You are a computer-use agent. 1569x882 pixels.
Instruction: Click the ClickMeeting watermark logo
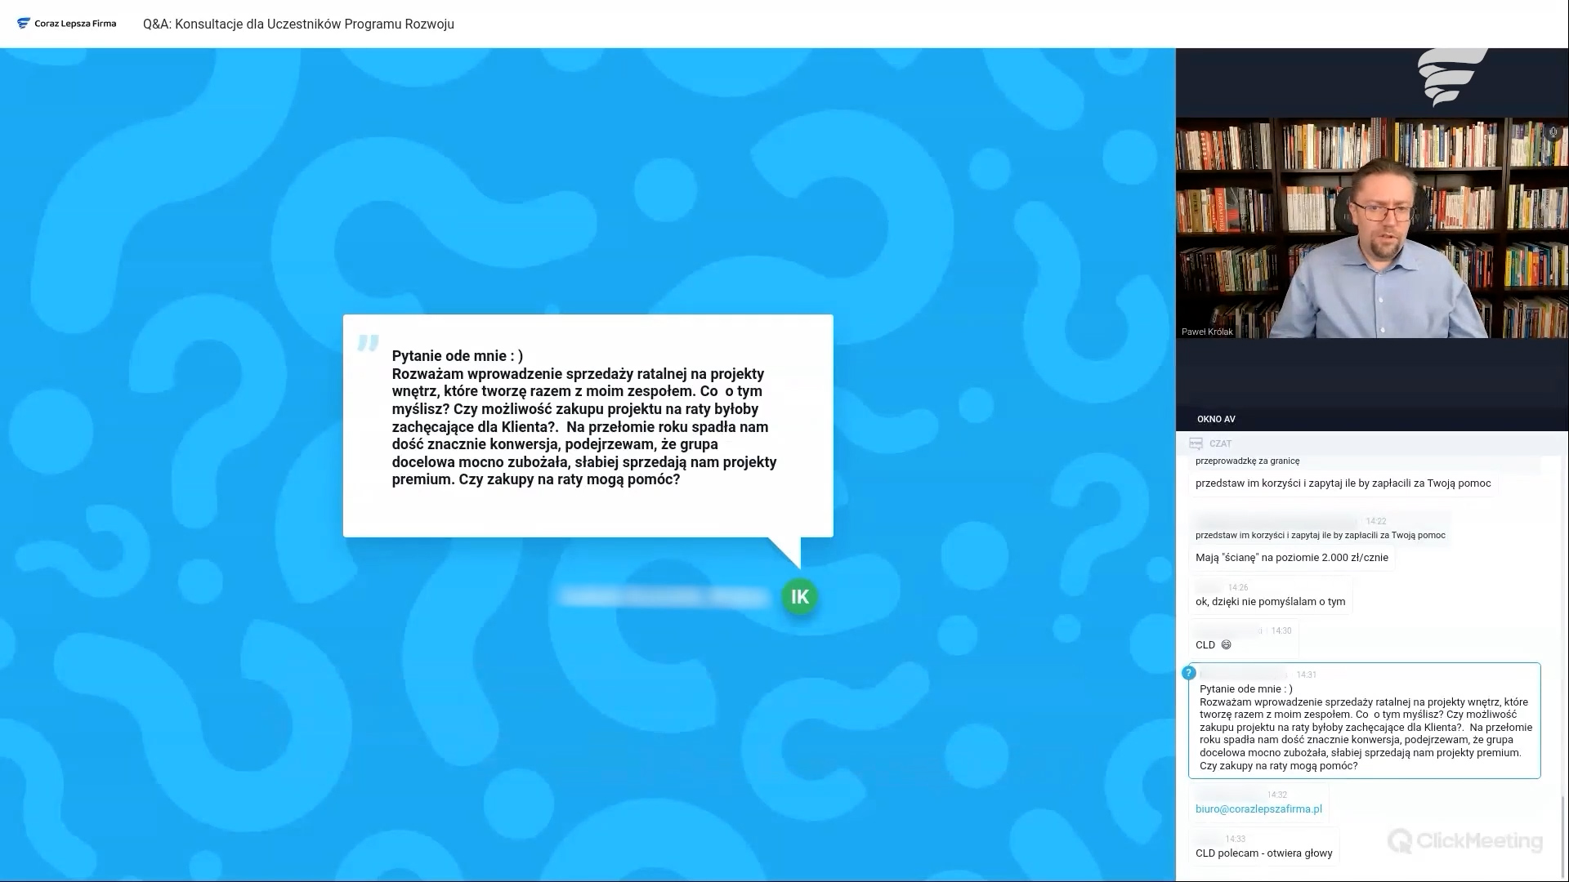tap(1465, 840)
